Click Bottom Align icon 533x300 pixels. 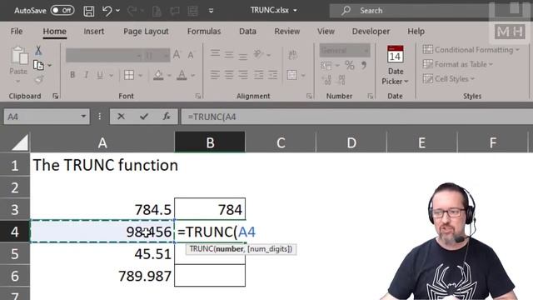pyautogui.click(x=242, y=55)
